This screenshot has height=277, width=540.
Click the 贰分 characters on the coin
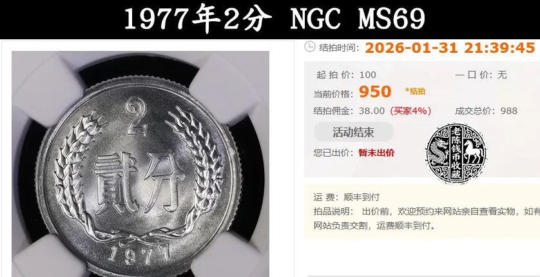point(140,184)
